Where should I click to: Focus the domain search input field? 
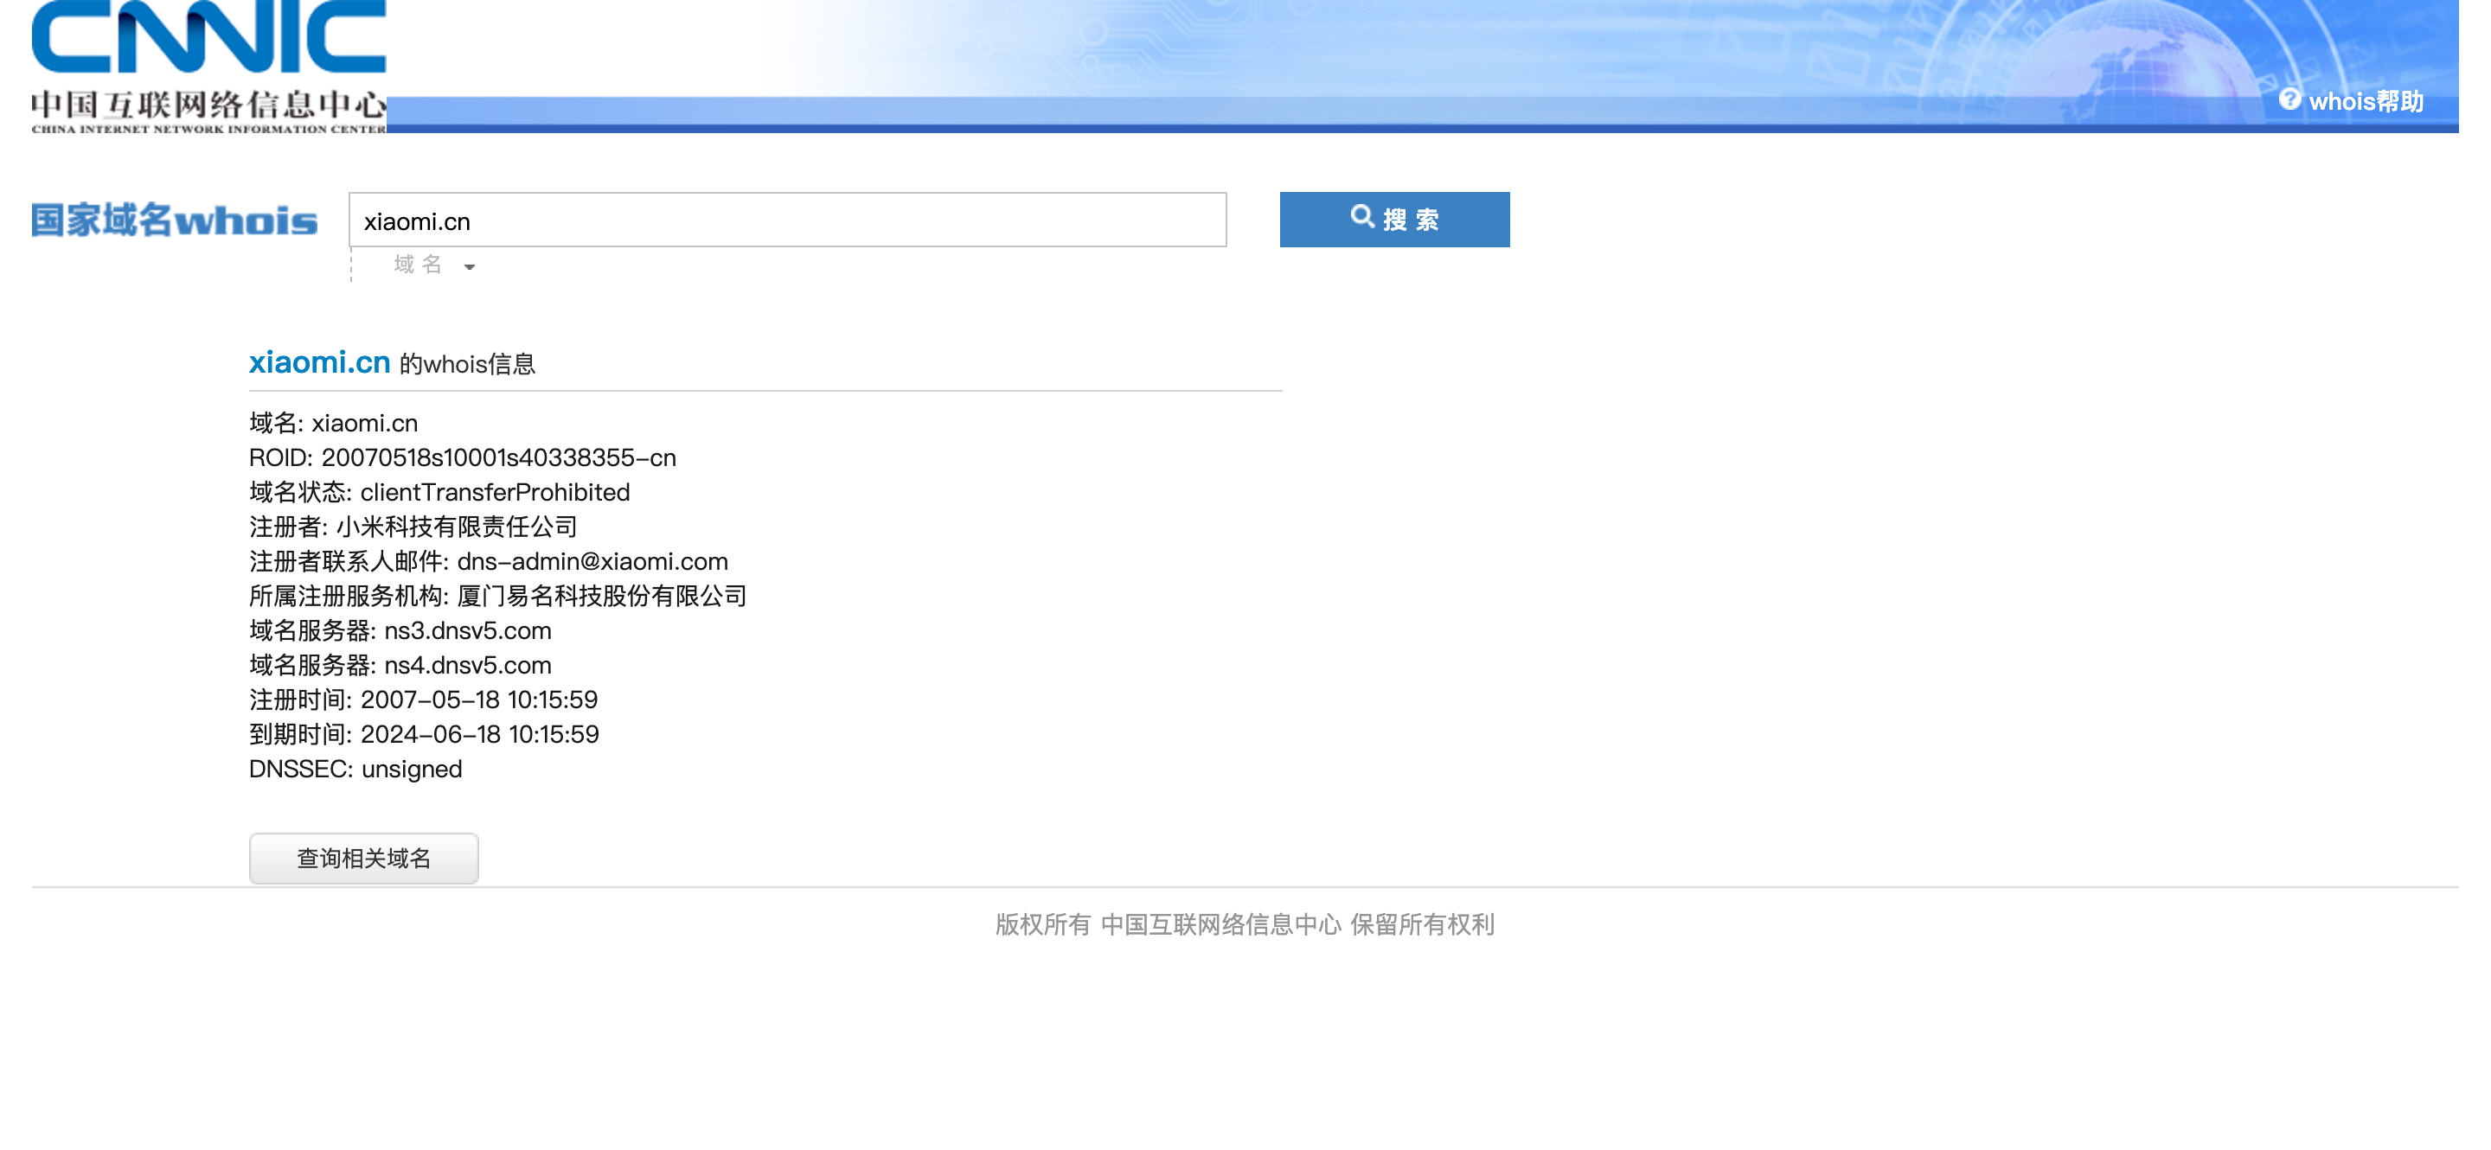tap(787, 220)
